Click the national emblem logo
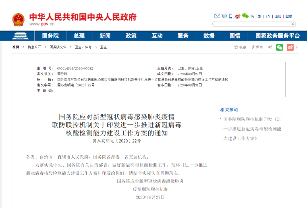This screenshot has width=307, height=208. 18,19
